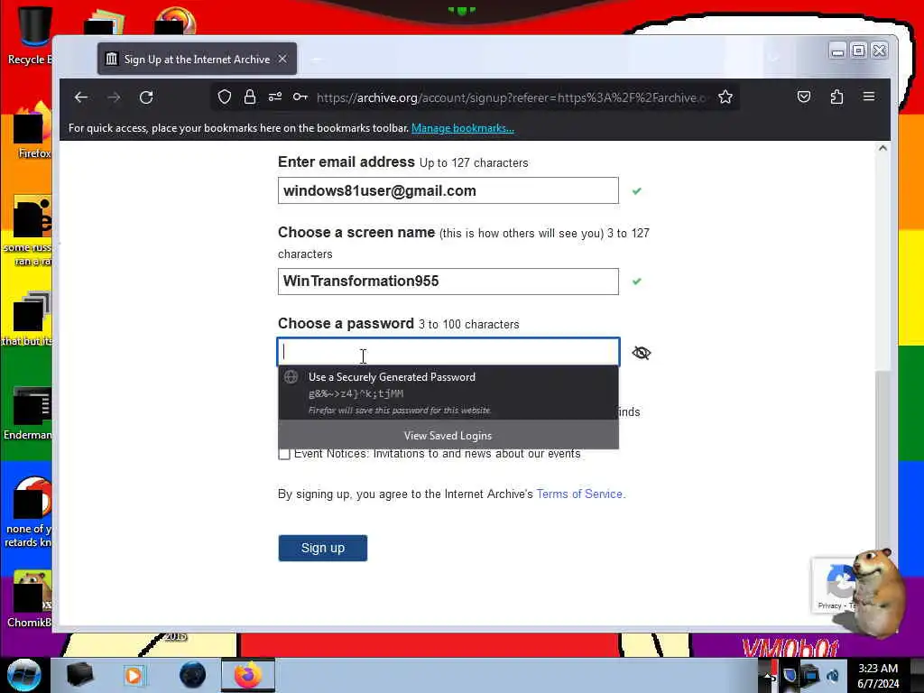
Task: Click the Sign up button
Action: 323,548
